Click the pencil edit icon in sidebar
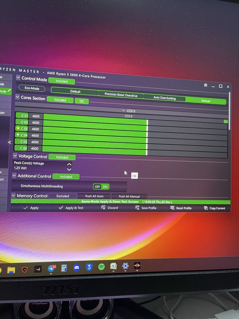Screen dimensions: 239x319 tap(9, 91)
